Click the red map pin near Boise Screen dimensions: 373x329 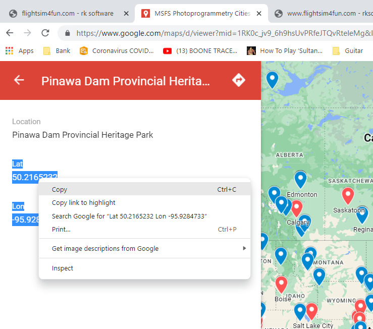(x=281, y=283)
